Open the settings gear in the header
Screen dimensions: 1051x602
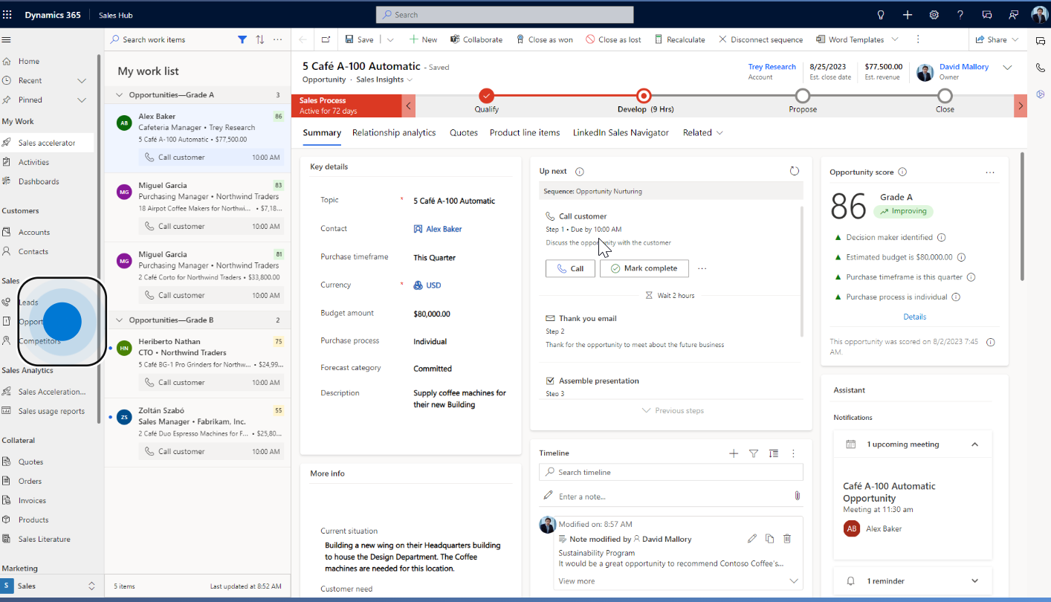[x=934, y=15]
